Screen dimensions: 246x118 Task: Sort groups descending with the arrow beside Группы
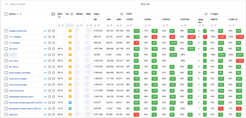click(x=18, y=14)
